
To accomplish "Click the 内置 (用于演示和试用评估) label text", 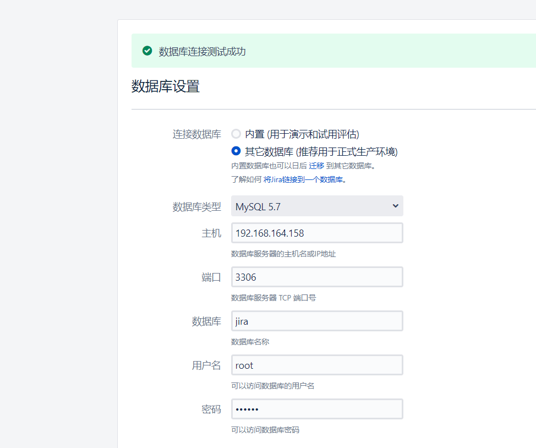I will pyautogui.click(x=302, y=134).
